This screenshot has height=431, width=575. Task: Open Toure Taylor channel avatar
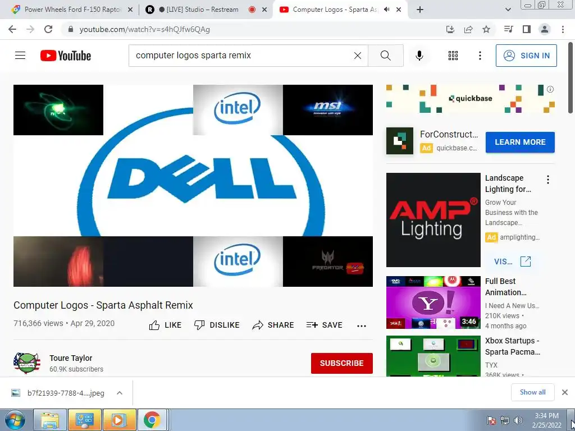pyautogui.click(x=27, y=363)
